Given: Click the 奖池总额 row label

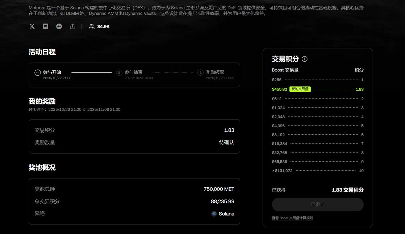Looking at the screenshot, I should tap(45, 189).
